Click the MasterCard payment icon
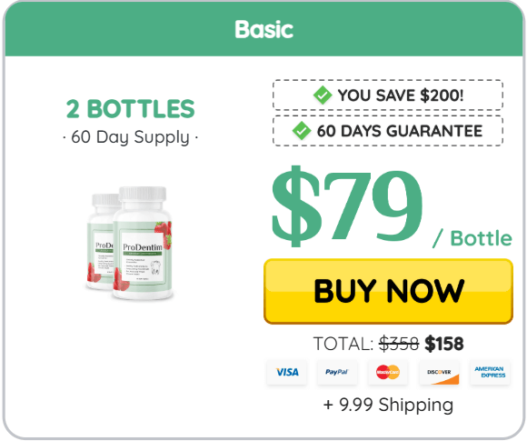Screen dimensions: 527x441 388,372
